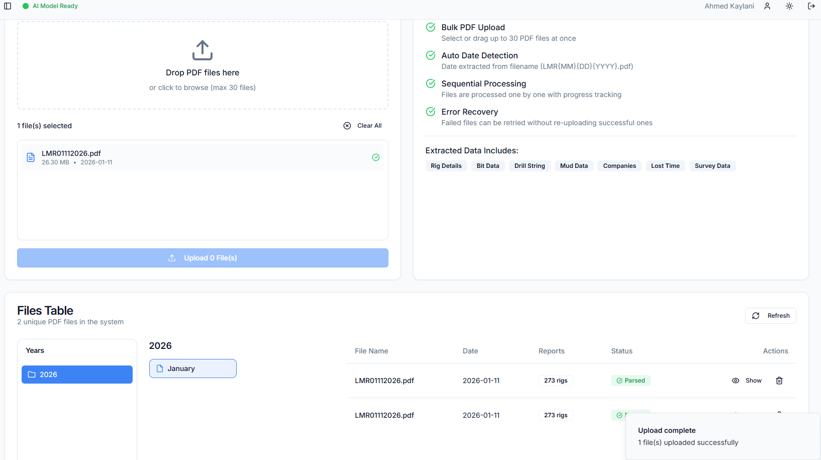The height and width of the screenshot is (460, 821).
Task: Click the user profile icon
Action: (x=767, y=6)
